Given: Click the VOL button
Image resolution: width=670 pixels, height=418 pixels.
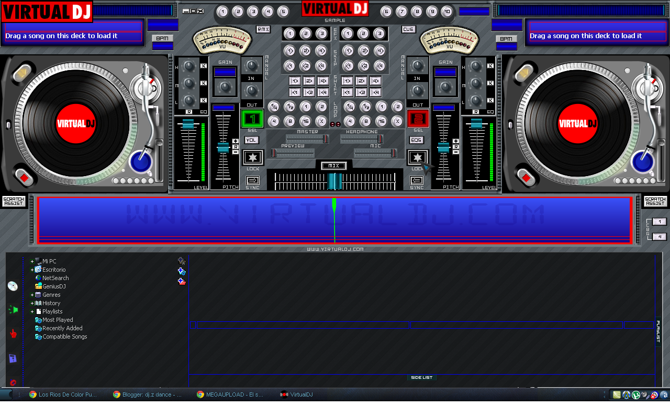Looking at the screenshot, I should [251, 140].
